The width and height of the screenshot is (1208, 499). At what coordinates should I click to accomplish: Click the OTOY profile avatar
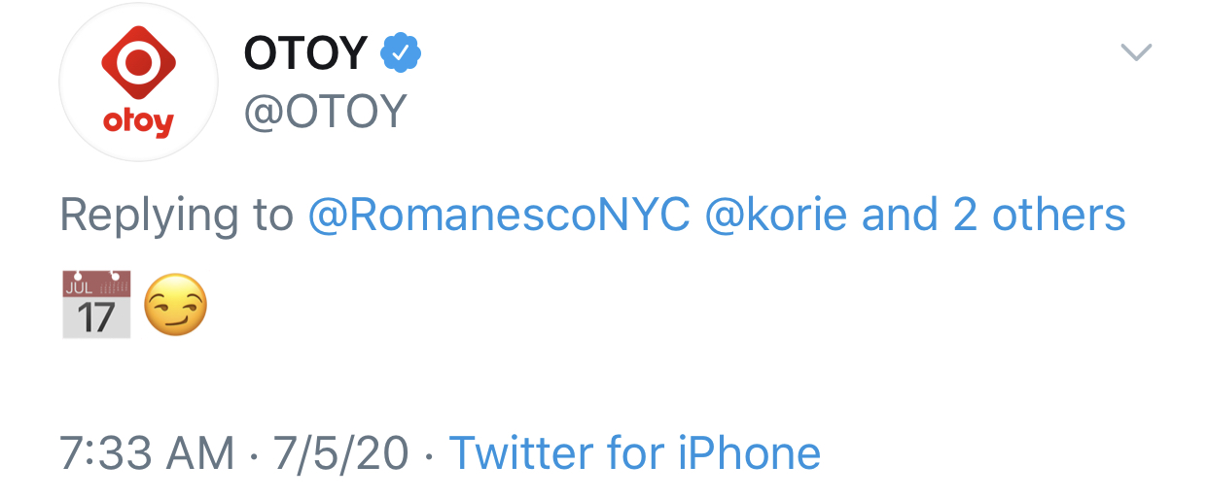pyautogui.click(x=138, y=82)
